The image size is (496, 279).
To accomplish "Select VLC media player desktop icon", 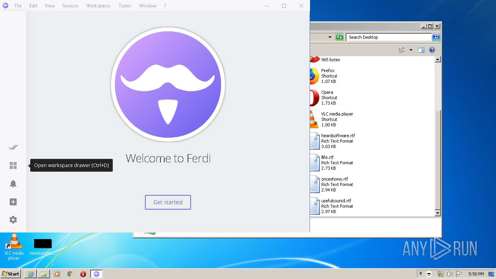I will pos(14,247).
